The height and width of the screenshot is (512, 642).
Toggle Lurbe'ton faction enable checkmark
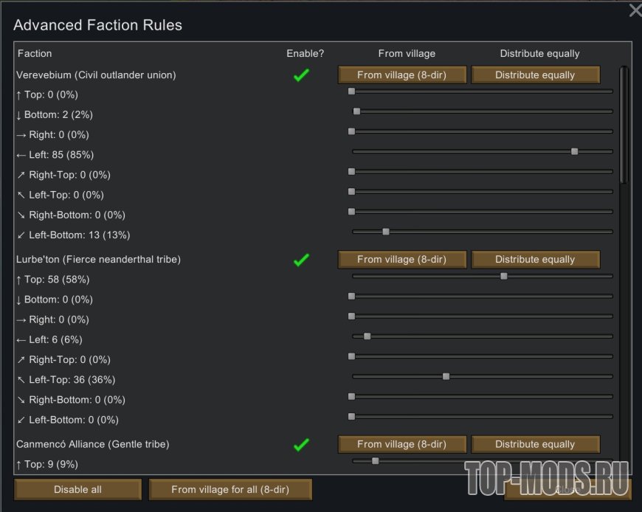coord(301,260)
